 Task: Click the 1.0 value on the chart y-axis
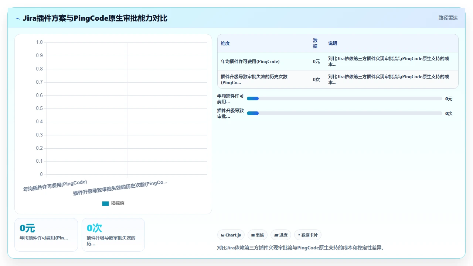(x=39, y=42)
